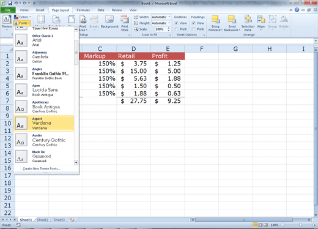Click the Save icon in Quick Access
The image size is (318, 229).
point(10,3)
